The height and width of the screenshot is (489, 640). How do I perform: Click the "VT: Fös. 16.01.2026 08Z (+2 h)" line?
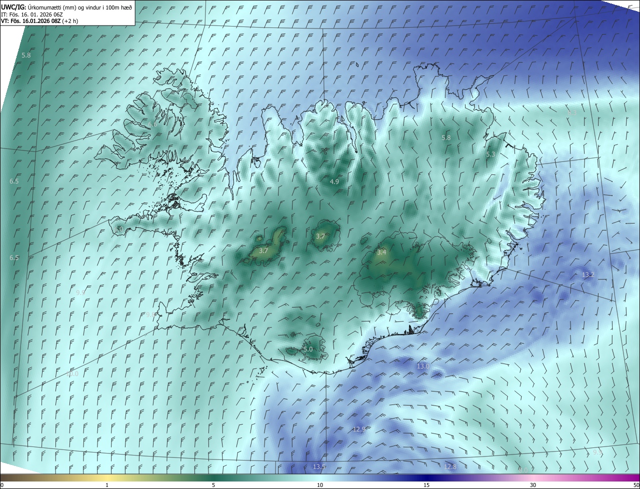(39, 21)
